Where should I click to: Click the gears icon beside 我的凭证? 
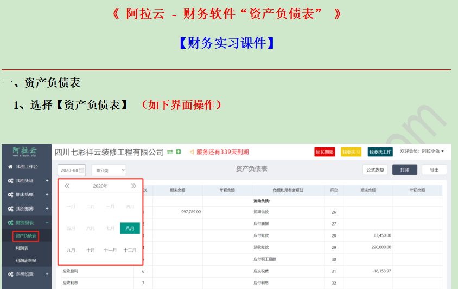pyautogui.click(x=10, y=181)
